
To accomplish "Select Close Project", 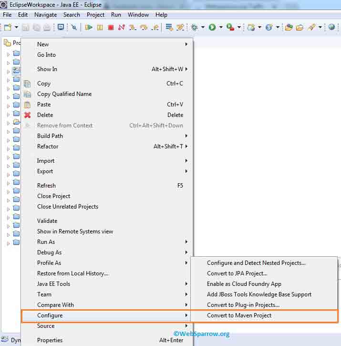I will tap(107, 196).
